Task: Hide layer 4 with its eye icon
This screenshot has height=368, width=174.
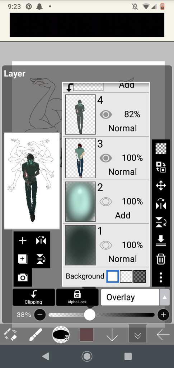Action: click(105, 115)
